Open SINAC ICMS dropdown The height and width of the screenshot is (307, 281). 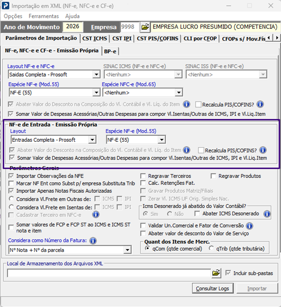[178, 75]
